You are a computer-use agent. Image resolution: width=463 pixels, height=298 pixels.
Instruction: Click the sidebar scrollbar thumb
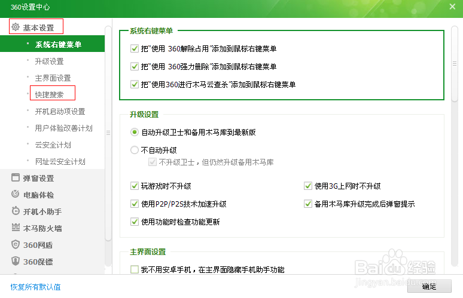point(108,133)
